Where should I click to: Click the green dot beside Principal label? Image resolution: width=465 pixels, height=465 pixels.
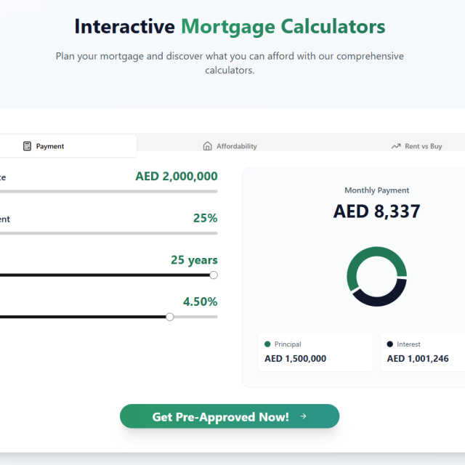click(x=267, y=344)
